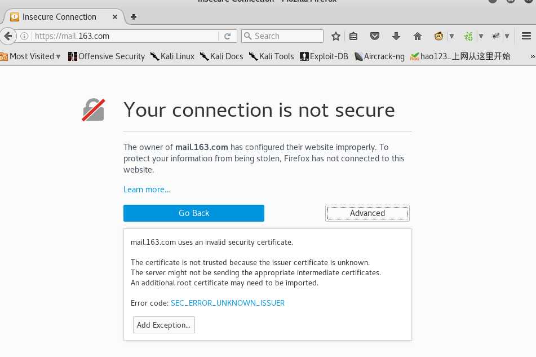Expand dropdown arrow beside the monkey icon

(451, 36)
